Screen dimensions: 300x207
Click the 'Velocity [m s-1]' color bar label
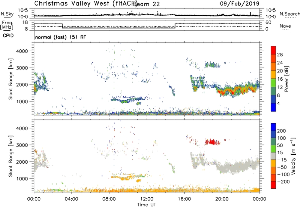pyautogui.click(x=293, y=156)
